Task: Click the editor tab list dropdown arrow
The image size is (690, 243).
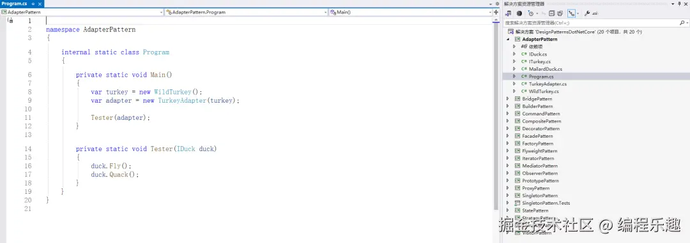Action: 491,4
